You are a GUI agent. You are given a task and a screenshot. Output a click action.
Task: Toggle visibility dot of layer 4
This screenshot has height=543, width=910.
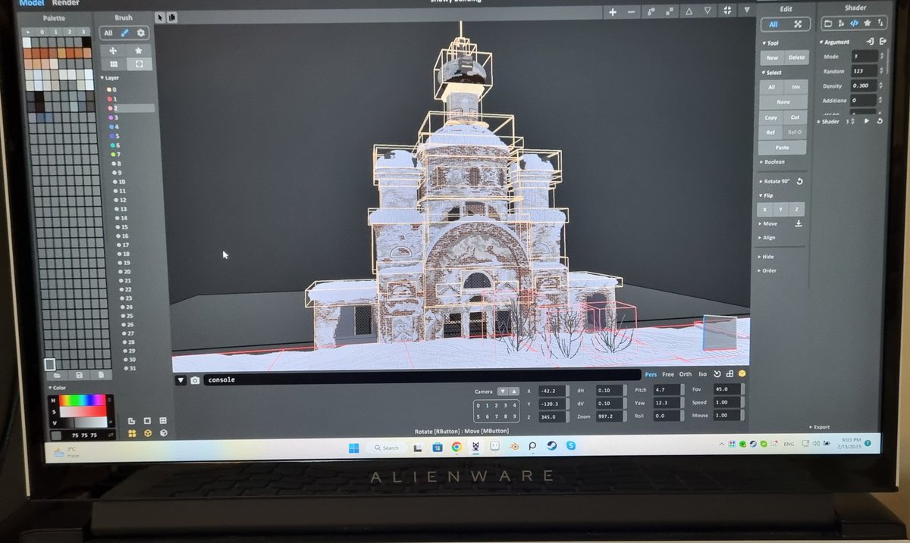click(x=111, y=126)
